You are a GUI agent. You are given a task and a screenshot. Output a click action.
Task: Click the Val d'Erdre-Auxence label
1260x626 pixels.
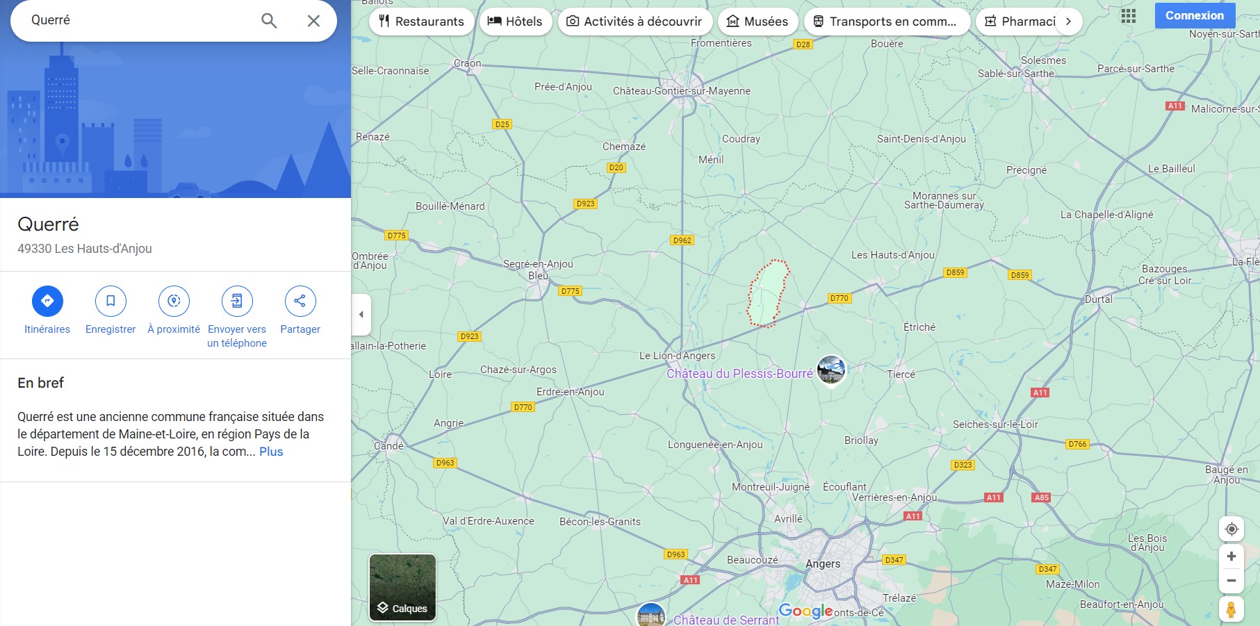pyautogui.click(x=489, y=521)
